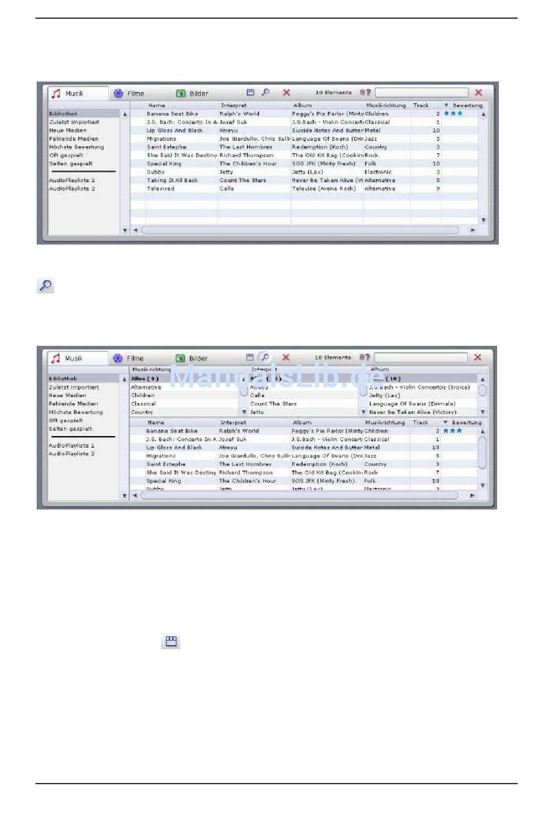Filter by Classical genre in lower window filter pane
Screen dimensions: 553x814
pyautogui.click(x=143, y=404)
